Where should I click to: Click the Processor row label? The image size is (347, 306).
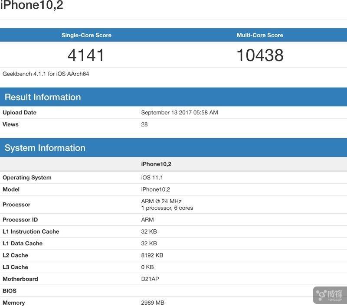(x=16, y=205)
